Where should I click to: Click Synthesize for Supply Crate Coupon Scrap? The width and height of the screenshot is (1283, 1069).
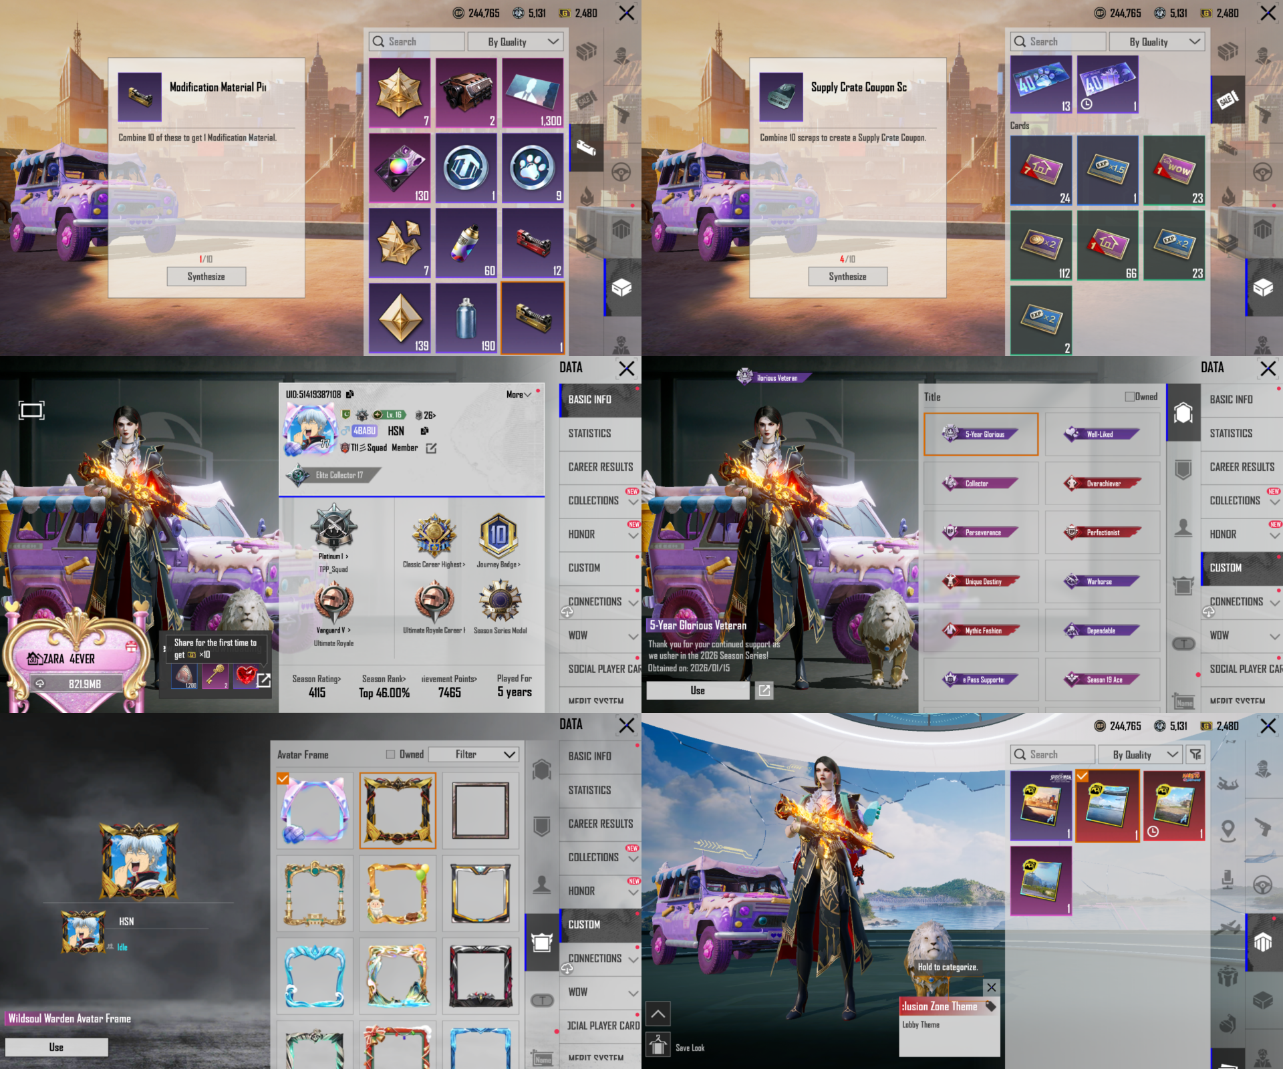click(x=848, y=277)
